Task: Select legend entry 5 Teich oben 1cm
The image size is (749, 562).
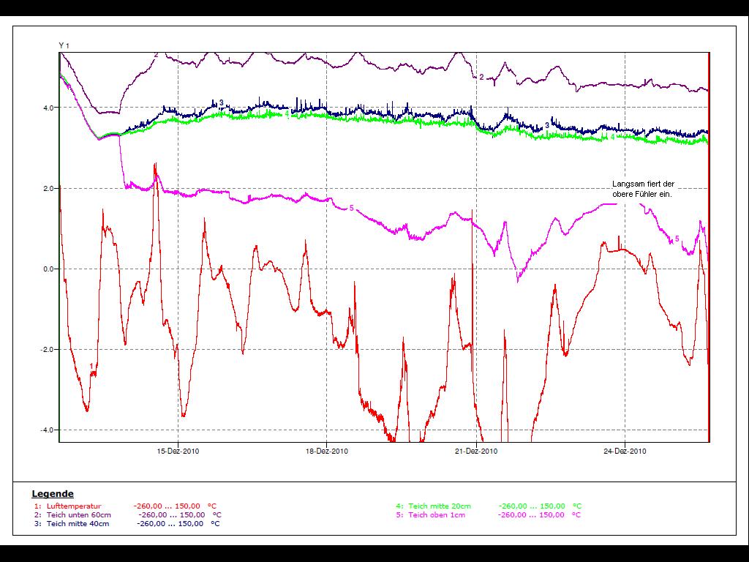Action: [436, 514]
